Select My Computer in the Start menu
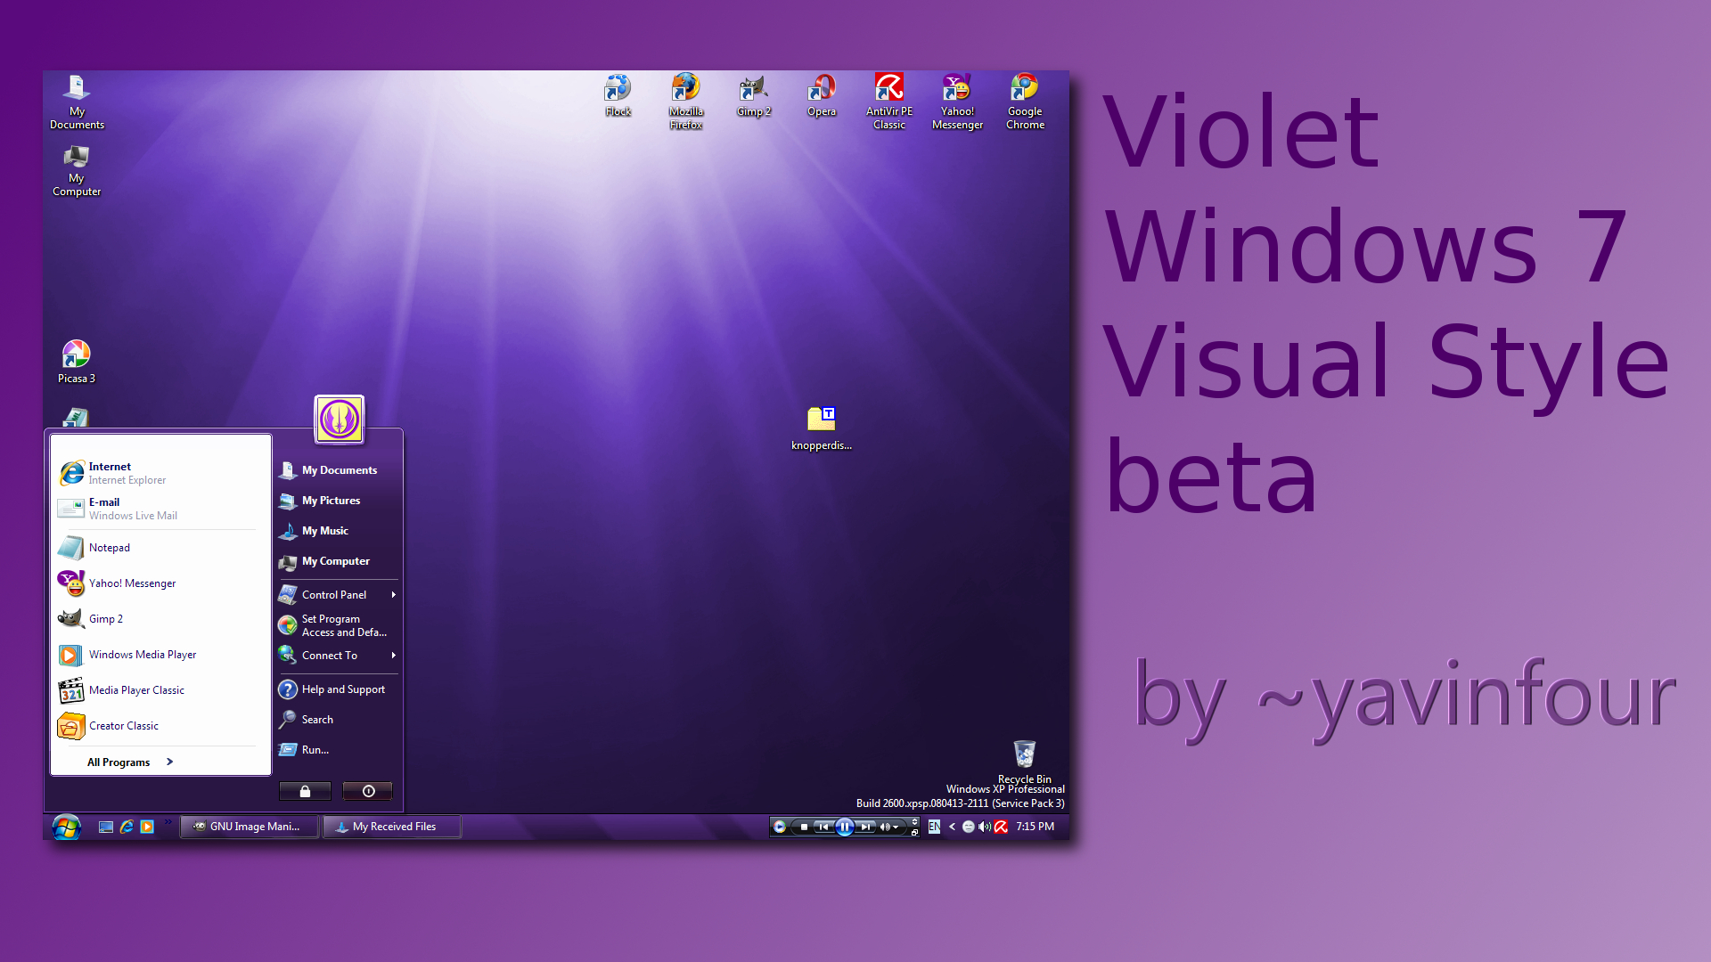Screen dimensions: 1711x962 point(336,561)
